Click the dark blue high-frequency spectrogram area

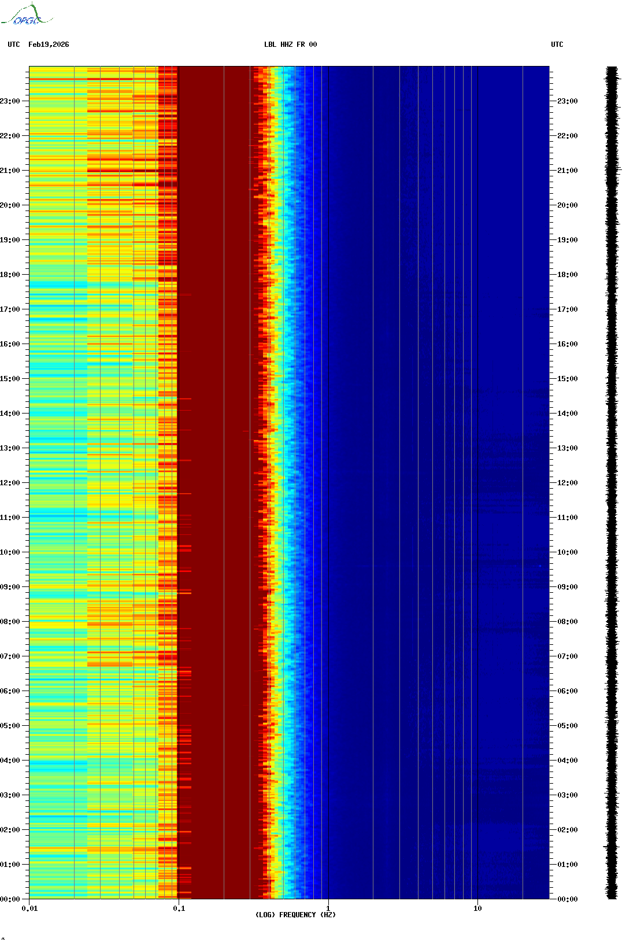(x=434, y=463)
